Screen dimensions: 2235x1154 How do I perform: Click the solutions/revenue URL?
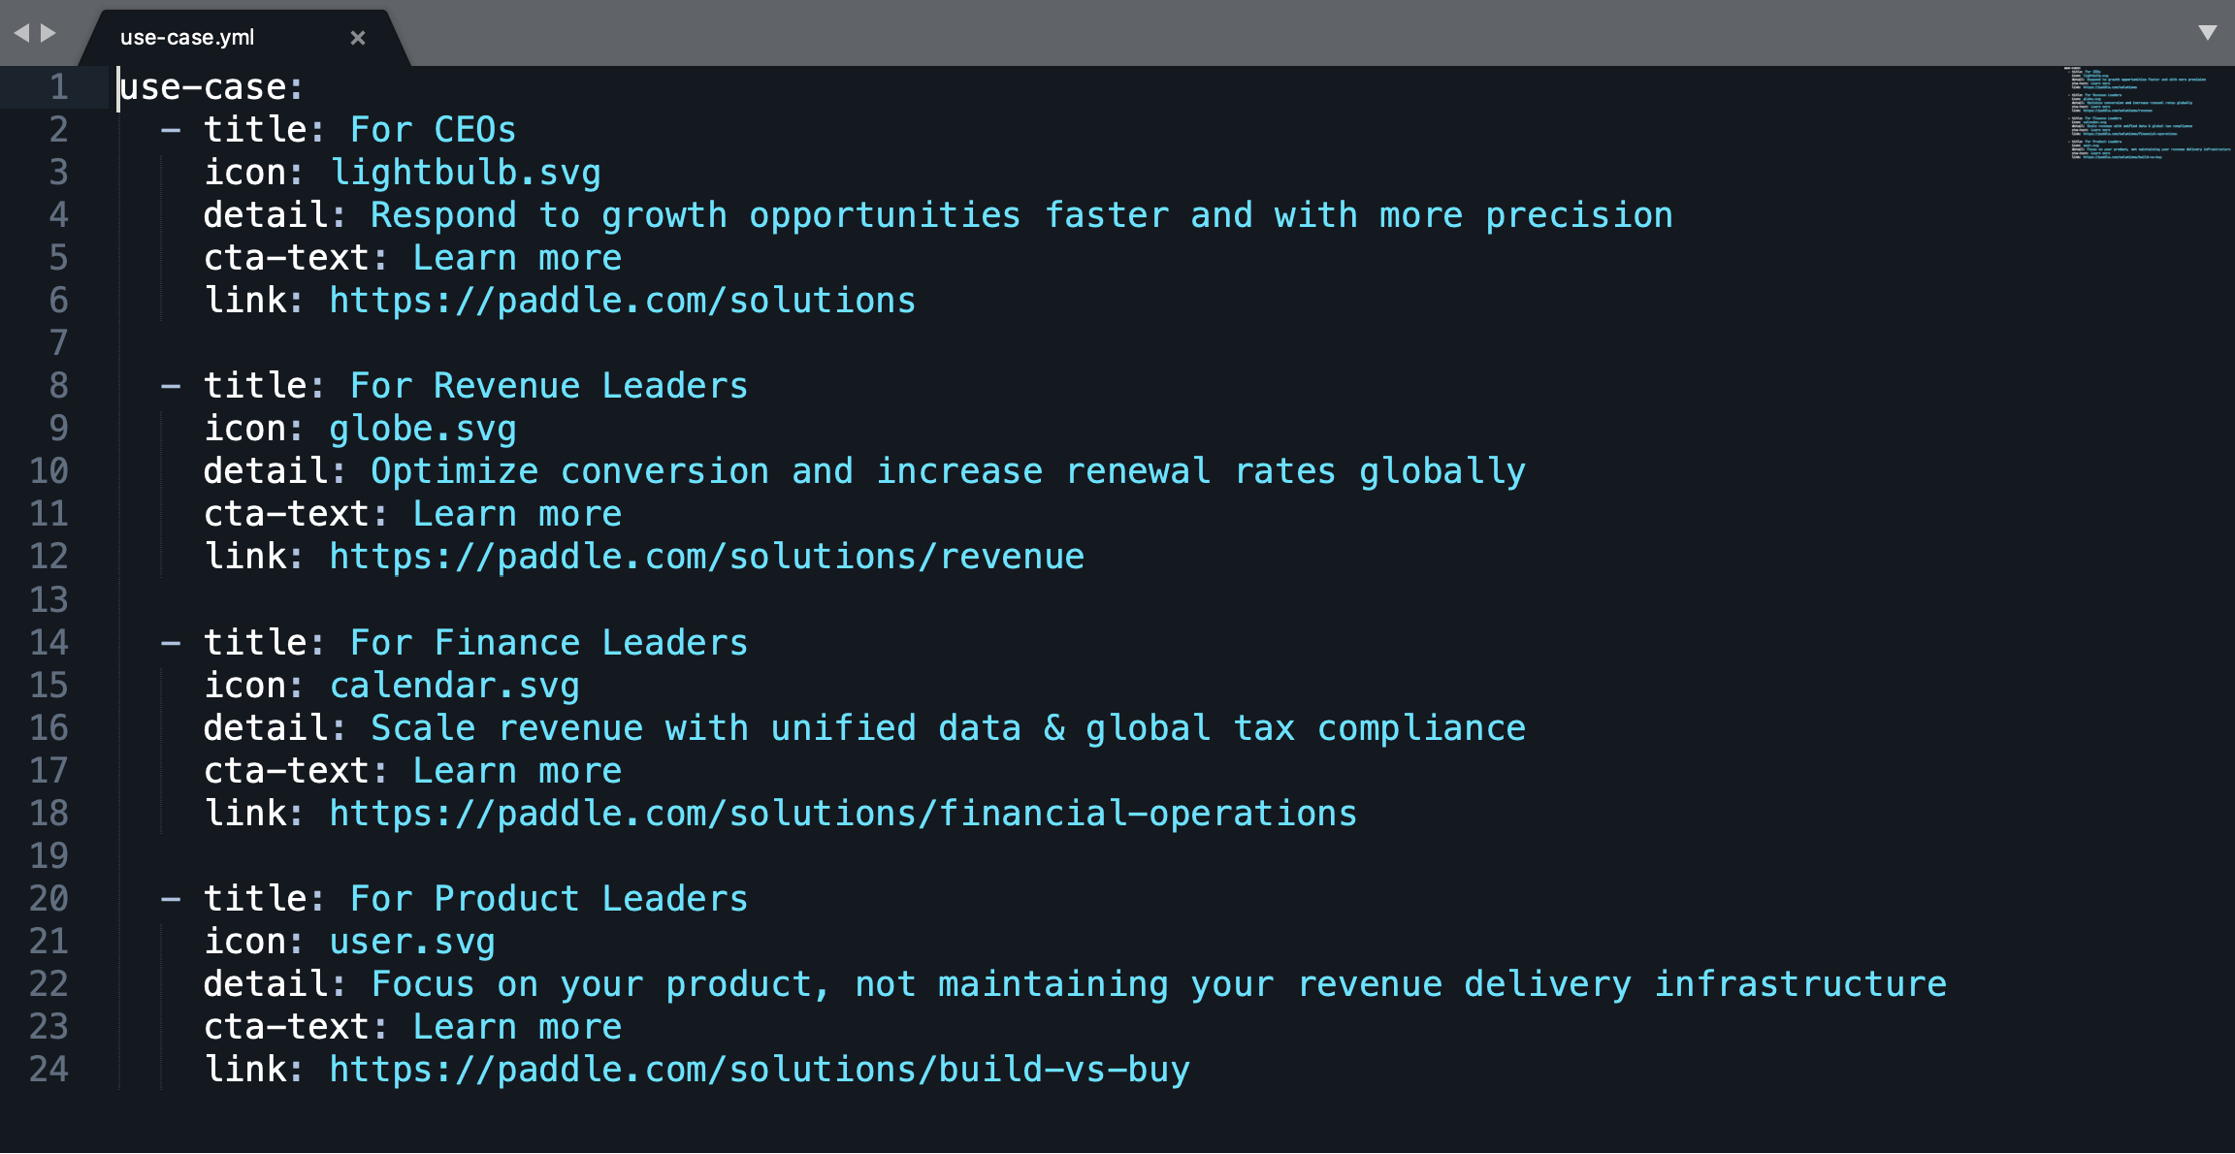pyautogui.click(x=706, y=557)
